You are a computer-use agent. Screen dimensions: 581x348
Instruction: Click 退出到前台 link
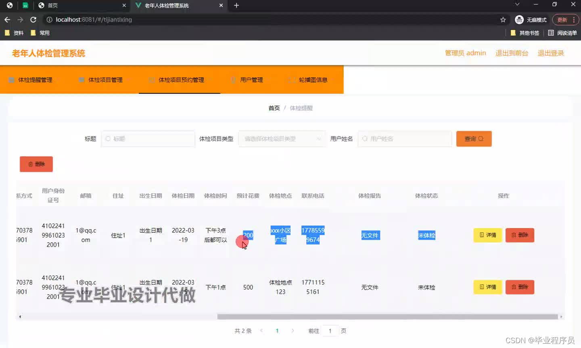(512, 53)
